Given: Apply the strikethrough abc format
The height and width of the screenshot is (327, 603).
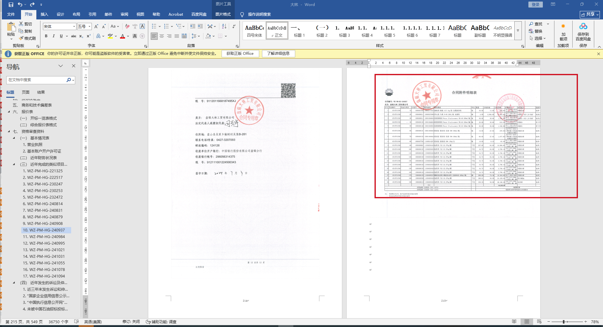Looking at the screenshot, I should point(74,36).
